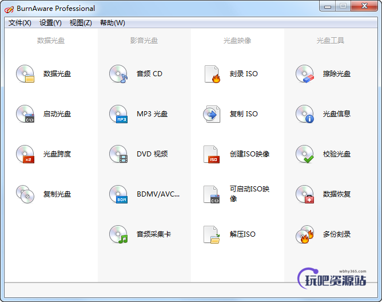This screenshot has width=382, height=302.
Task: Open the 设置(Y) menu
Action: 50,23
